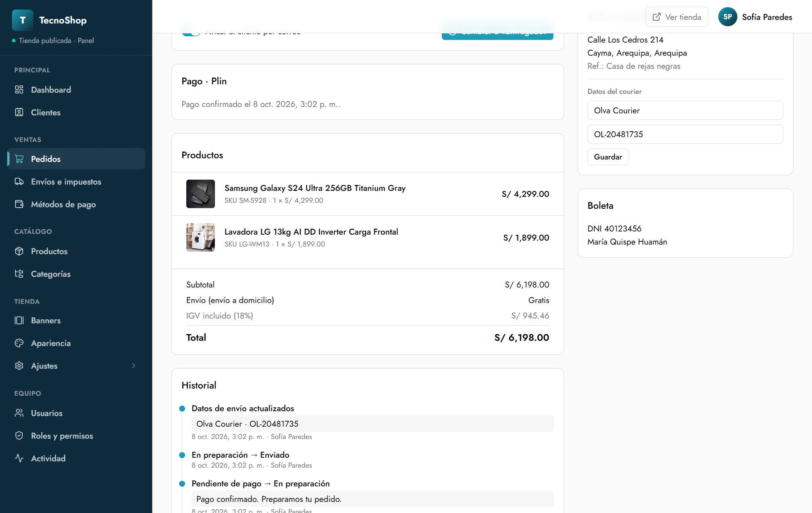Open the Dashboard menu item
Image resolution: width=812 pixels, height=513 pixels.
coord(76,89)
